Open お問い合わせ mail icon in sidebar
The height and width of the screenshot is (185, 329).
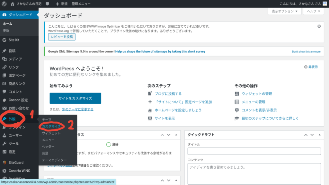(x=4, y=108)
